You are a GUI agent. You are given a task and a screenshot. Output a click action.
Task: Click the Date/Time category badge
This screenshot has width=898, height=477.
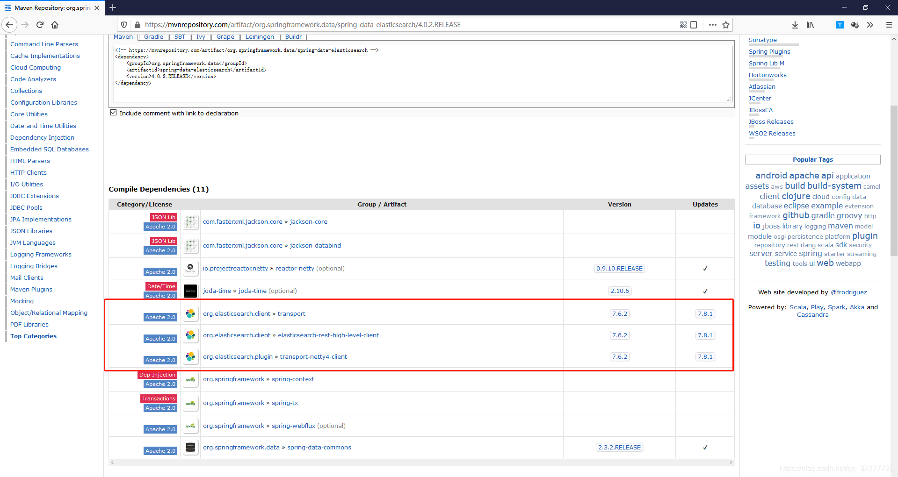(x=161, y=286)
